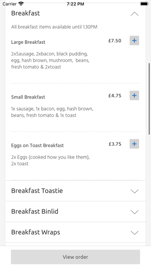151x268 pixels.
Task: Click the battery status icon
Action: (144, 4)
